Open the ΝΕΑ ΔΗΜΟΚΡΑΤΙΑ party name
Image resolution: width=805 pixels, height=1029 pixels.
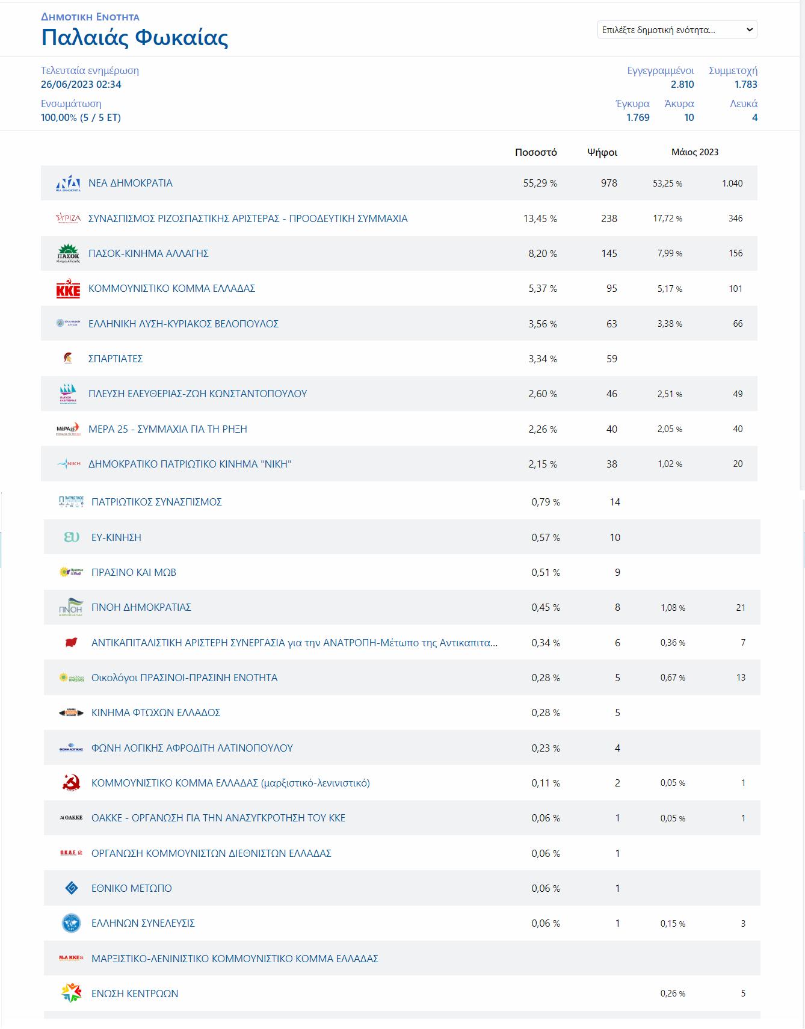(x=131, y=183)
